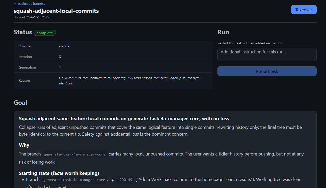326x188 pixels.
Task: Select the page title 'squash-adjacent-local-commits'
Action: click(56, 11)
